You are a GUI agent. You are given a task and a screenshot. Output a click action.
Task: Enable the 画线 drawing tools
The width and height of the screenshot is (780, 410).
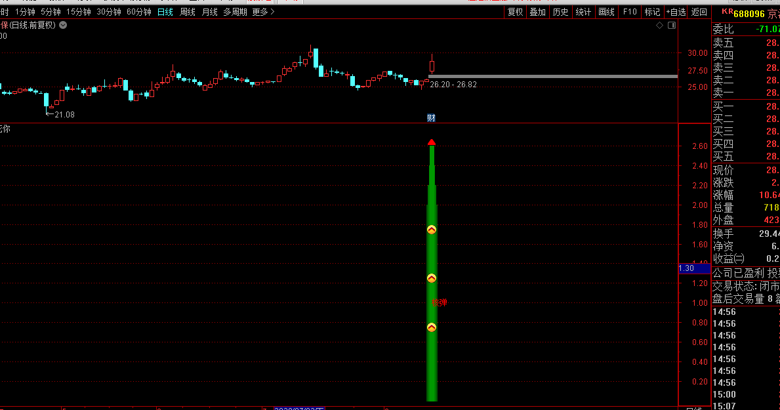coord(606,12)
